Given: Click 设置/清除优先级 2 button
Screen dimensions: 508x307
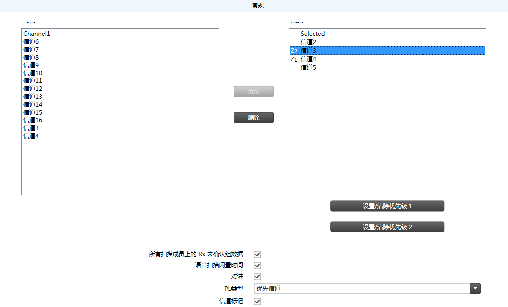Looking at the screenshot, I should 387,227.
